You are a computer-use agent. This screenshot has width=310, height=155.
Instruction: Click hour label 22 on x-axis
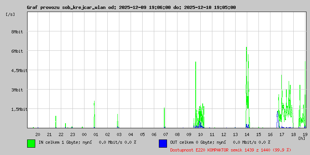point(61,134)
